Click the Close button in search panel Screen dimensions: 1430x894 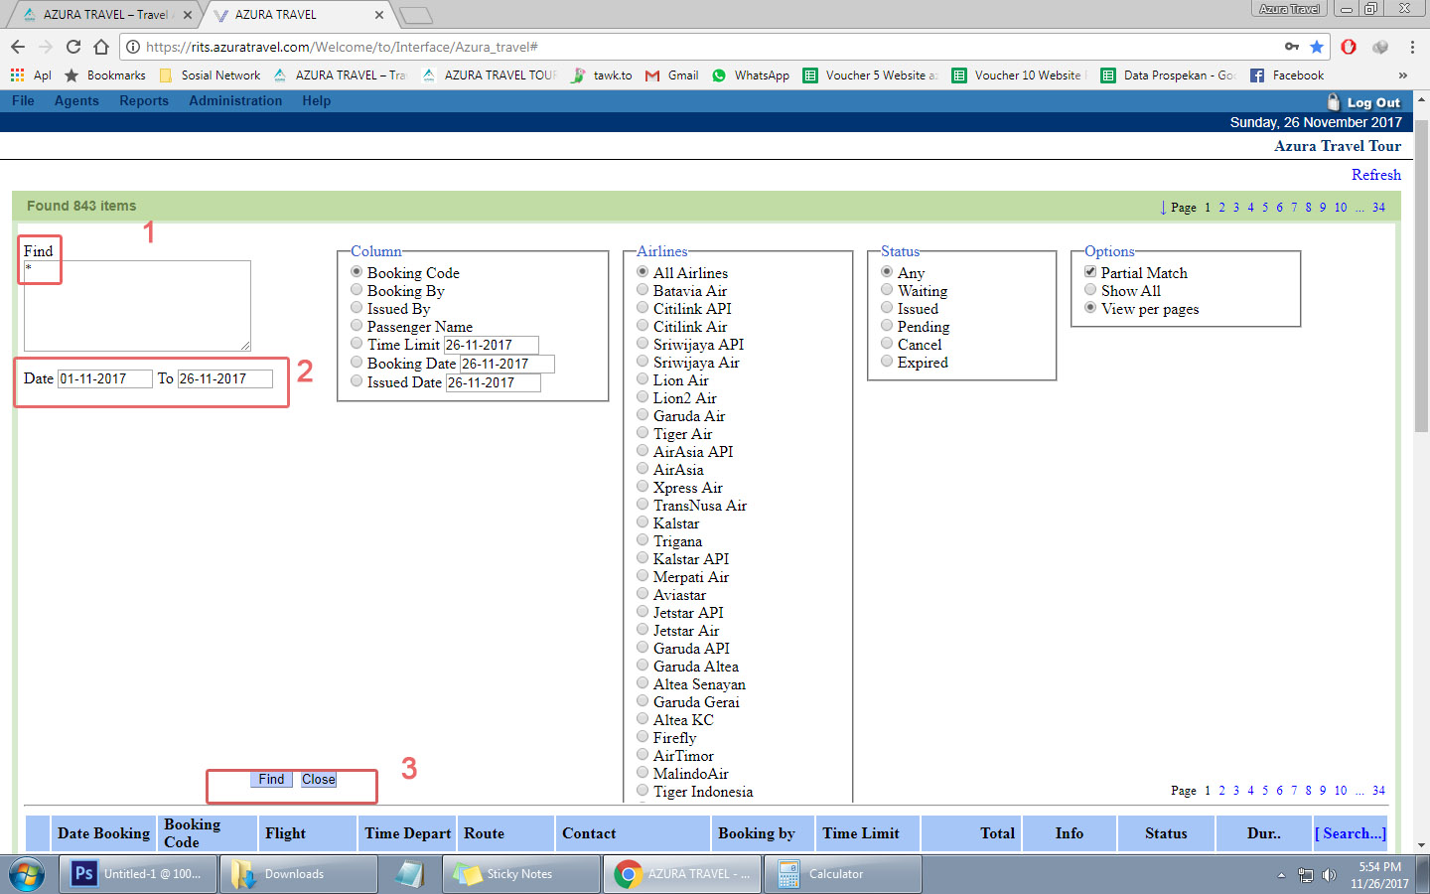(x=319, y=780)
